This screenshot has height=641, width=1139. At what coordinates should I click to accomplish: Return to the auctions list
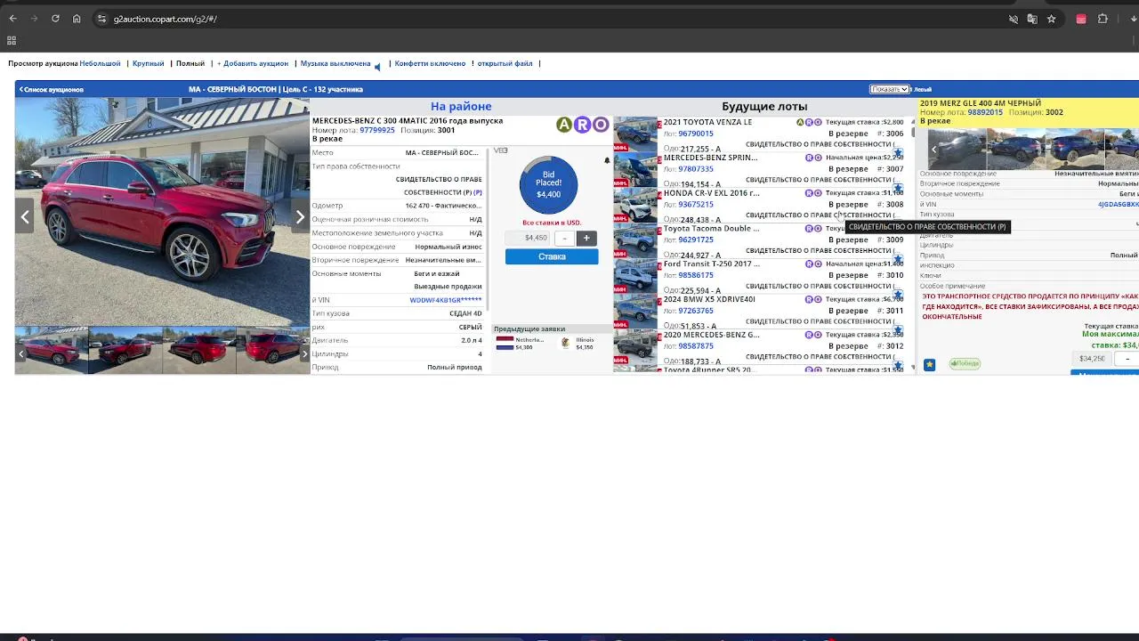coord(52,89)
